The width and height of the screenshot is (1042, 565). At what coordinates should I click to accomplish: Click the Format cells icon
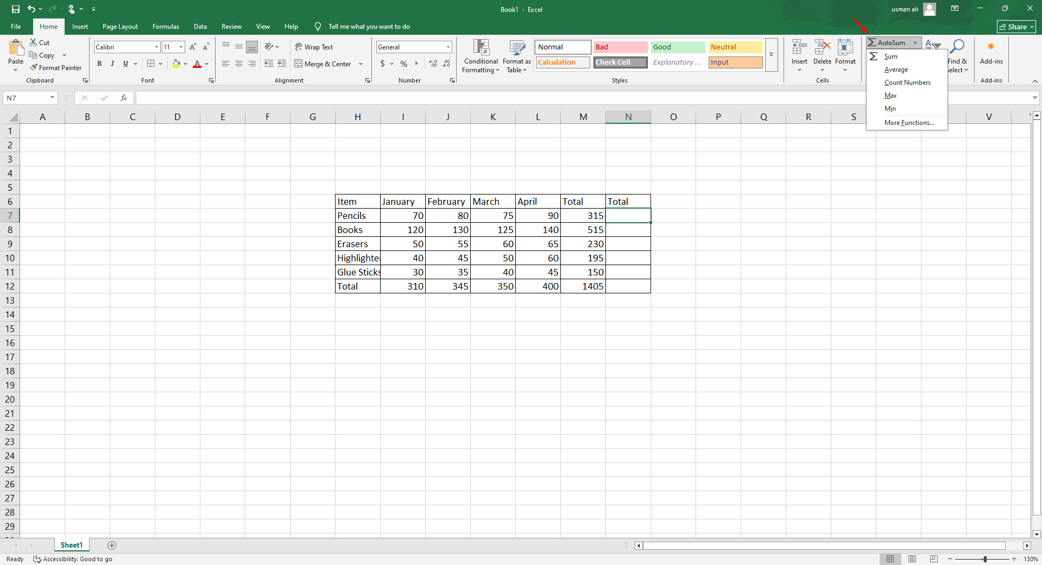(x=845, y=47)
